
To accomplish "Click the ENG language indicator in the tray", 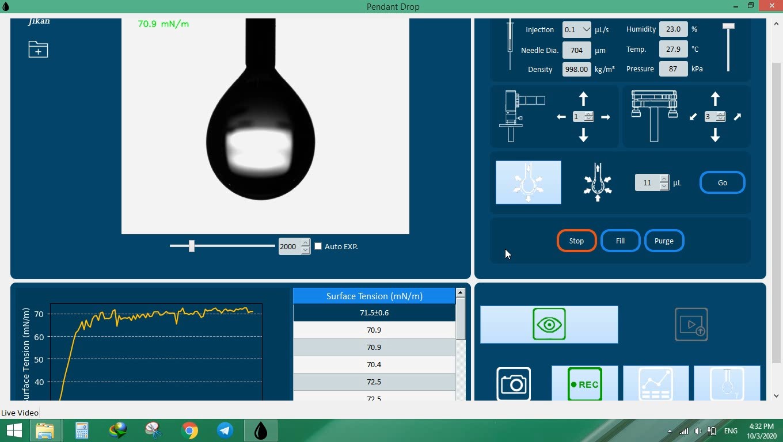I will click(731, 431).
